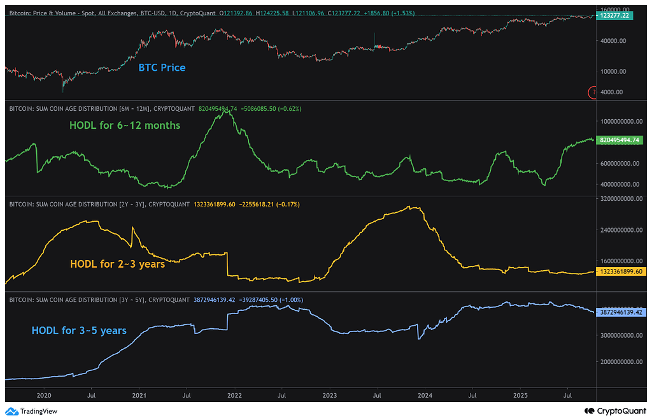Click the red circled question-mark icon
This screenshot has height=420, width=652.
click(593, 93)
